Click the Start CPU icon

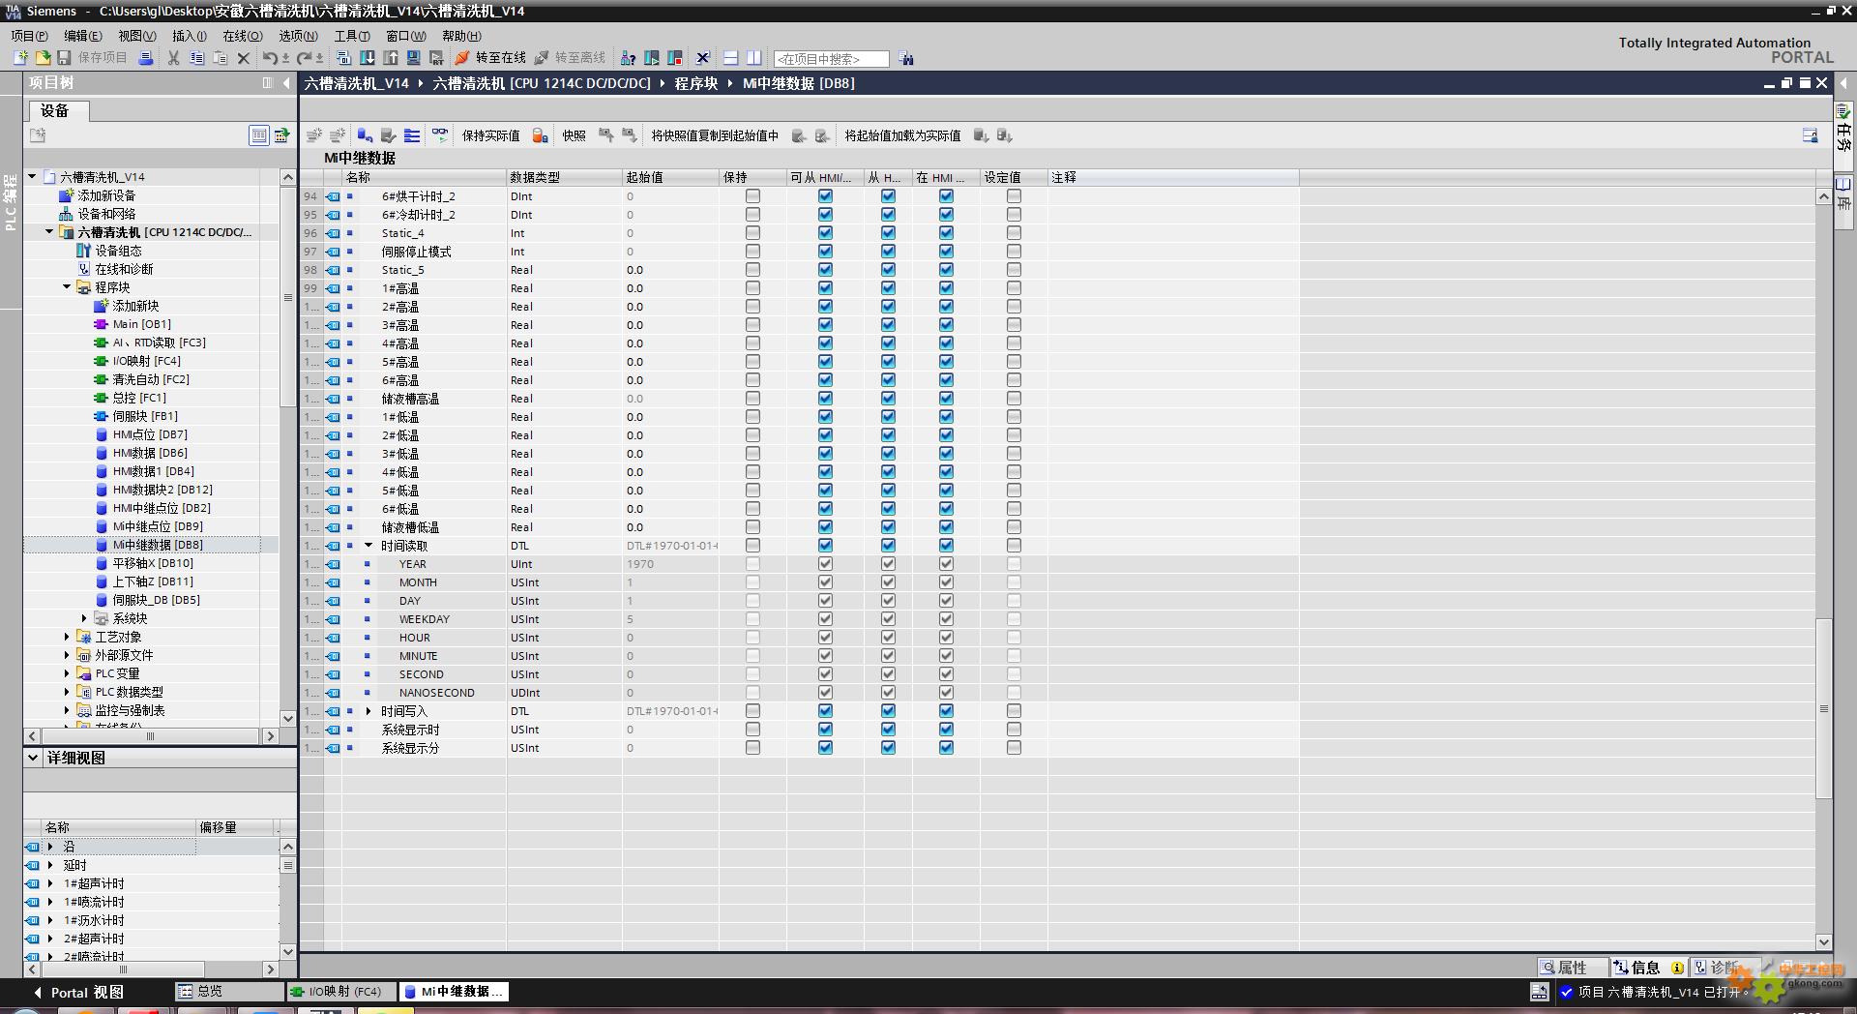652,58
